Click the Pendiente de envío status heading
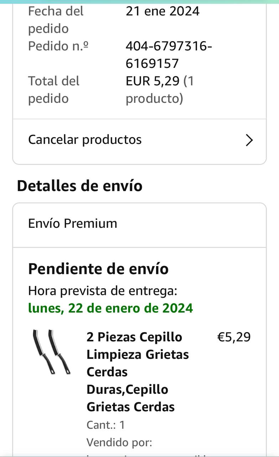Image resolution: width=279 pixels, height=457 pixels. point(98,269)
